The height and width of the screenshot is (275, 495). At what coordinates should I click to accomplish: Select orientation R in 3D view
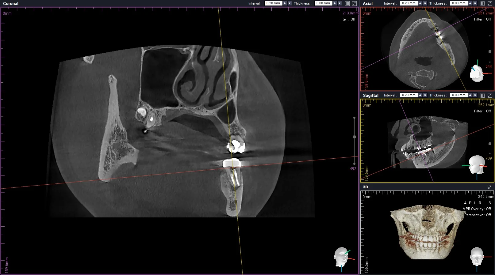480,203
